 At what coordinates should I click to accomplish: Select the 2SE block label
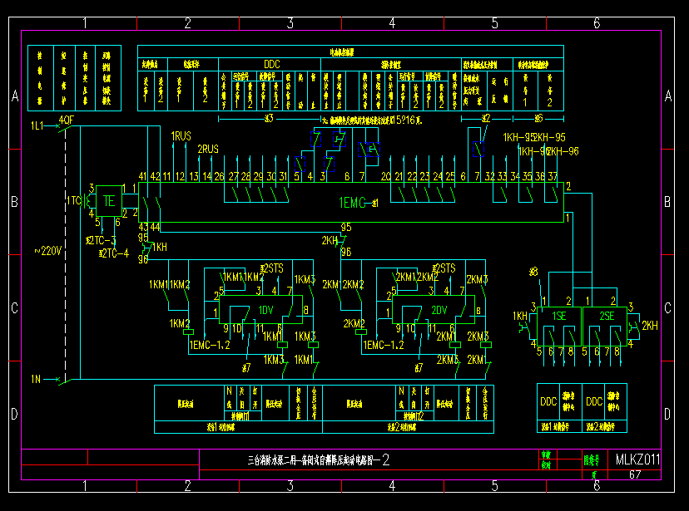pyautogui.click(x=607, y=317)
